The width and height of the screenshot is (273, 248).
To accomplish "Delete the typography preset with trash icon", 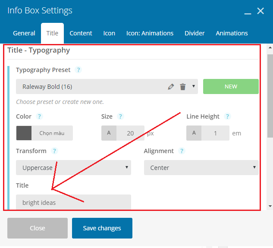I will pyautogui.click(x=183, y=87).
